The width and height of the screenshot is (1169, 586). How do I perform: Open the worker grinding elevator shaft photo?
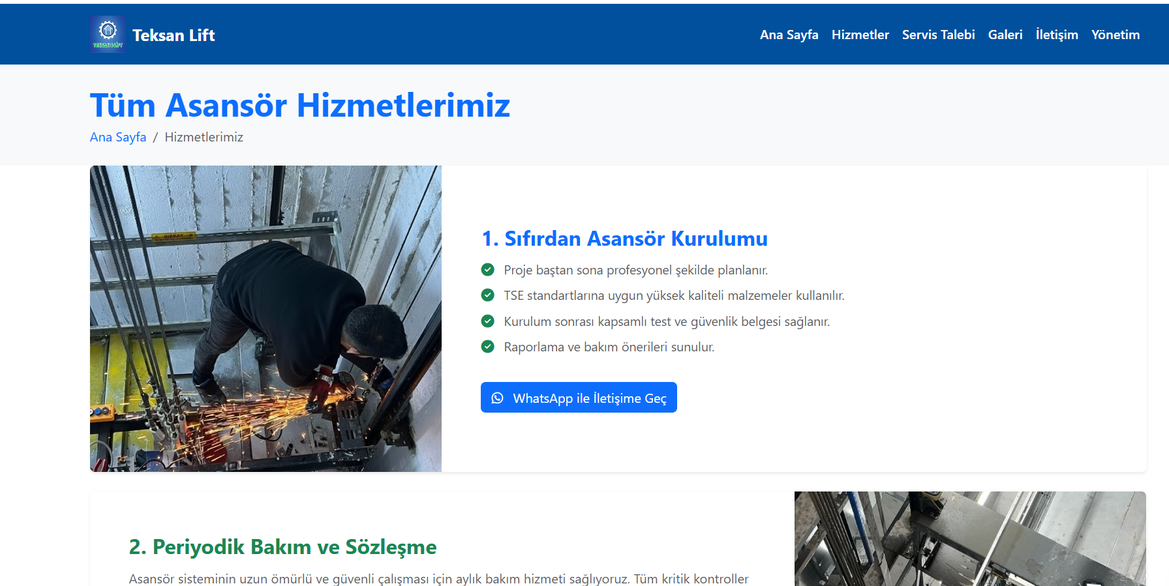(266, 319)
